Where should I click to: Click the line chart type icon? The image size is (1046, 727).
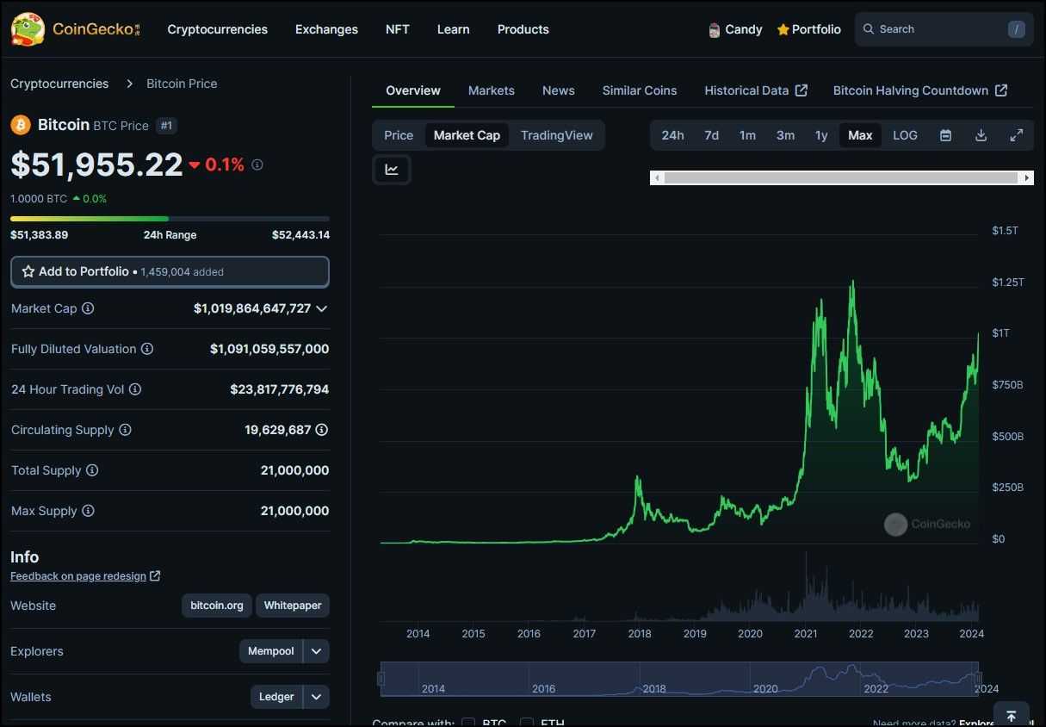tap(392, 170)
